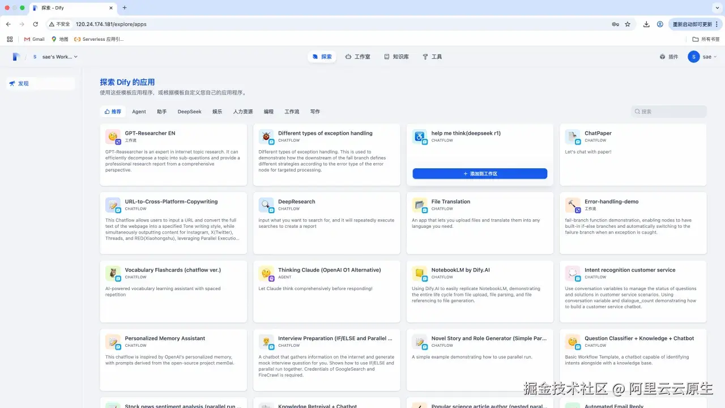Expand the browser tab list chevron
The height and width of the screenshot is (408, 725).
point(717,8)
